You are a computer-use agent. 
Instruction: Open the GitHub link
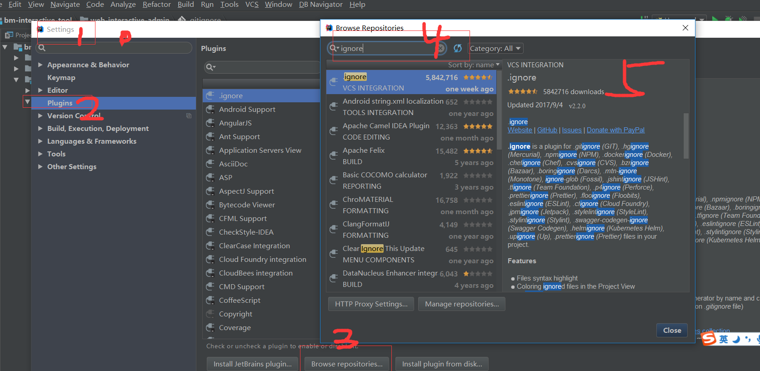coord(547,130)
